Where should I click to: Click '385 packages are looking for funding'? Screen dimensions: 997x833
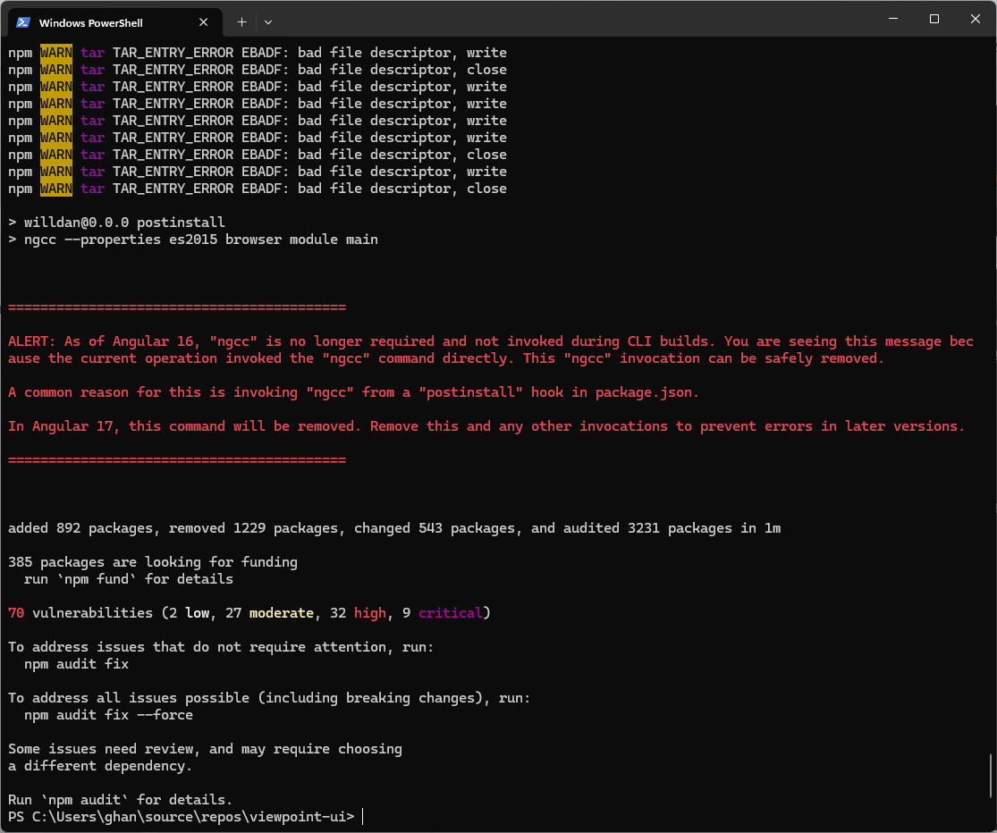point(153,562)
